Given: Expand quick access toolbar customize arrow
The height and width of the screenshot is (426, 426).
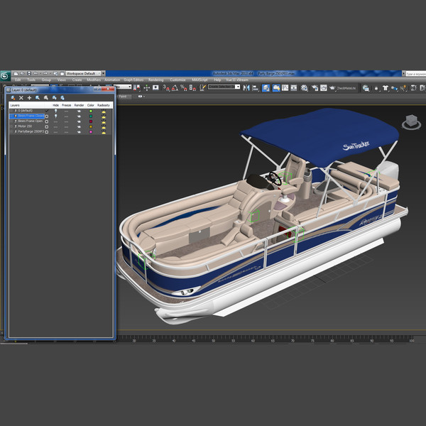Looking at the screenshot, I should pos(104,74).
